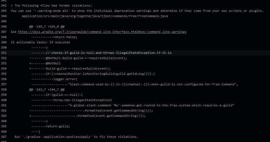Open the docs.gradle.org command line warnings link

[x=102, y=32]
